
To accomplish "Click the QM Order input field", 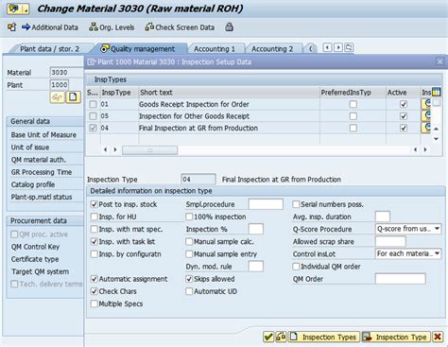I will pos(401,279).
